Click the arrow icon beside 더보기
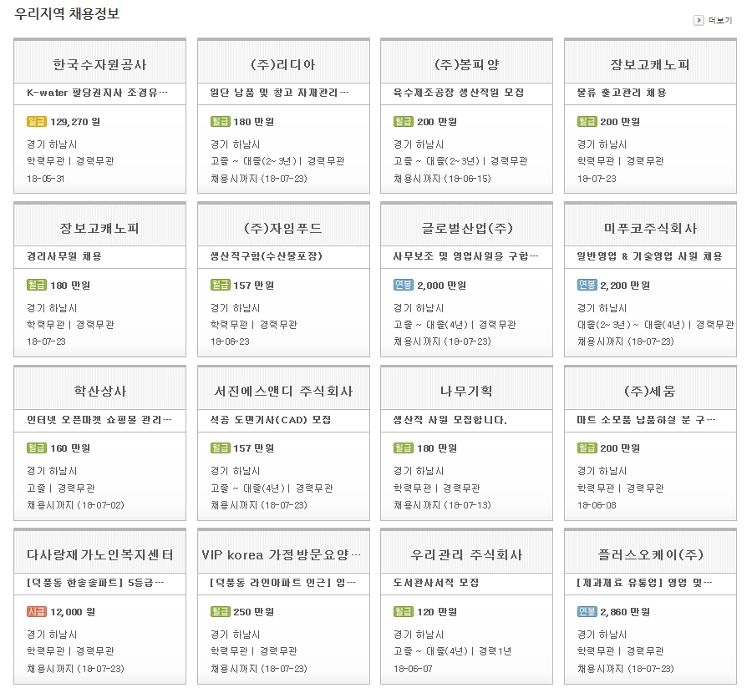The width and height of the screenshot is (752, 693). tap(699, 20)
